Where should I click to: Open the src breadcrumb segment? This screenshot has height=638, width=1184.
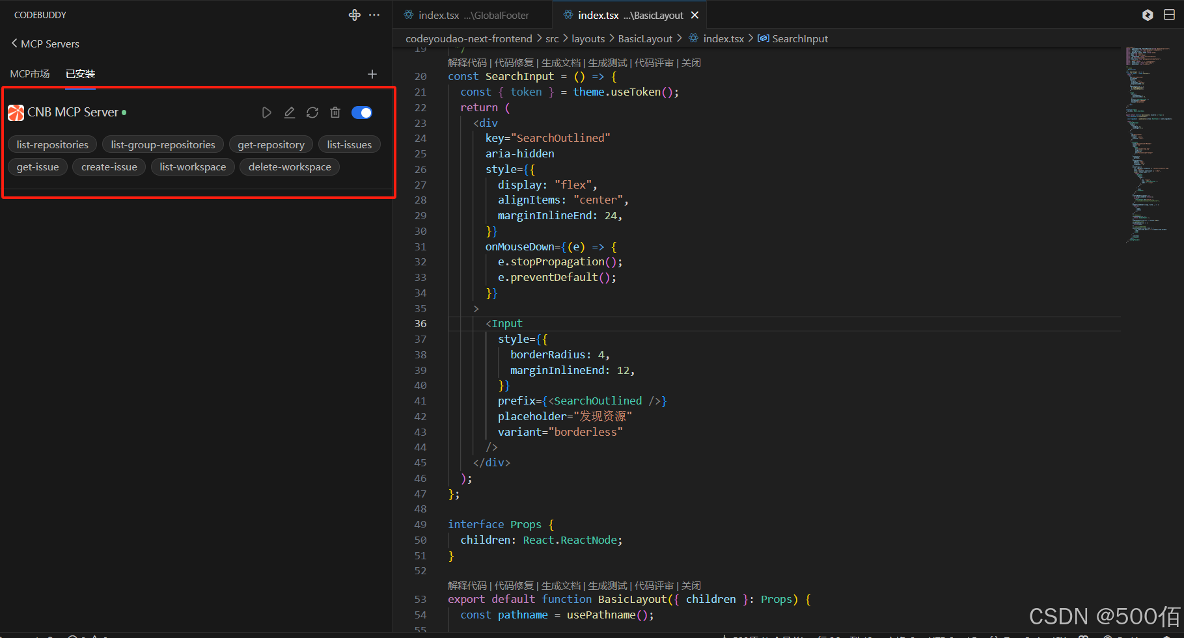point(552,39)
